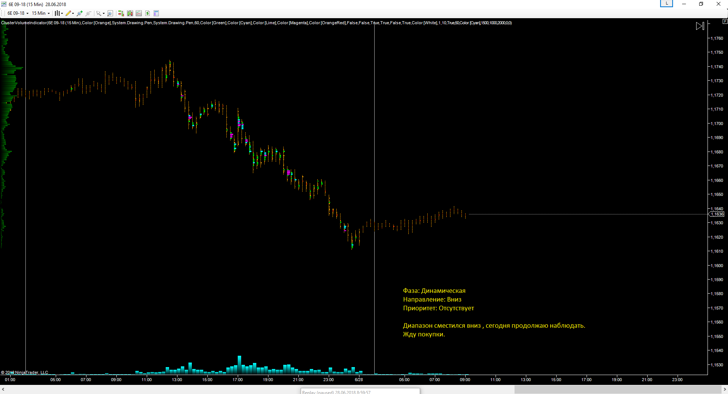Click the 'Приоритет: Отсутствует' annotation line

(x=438, y=308)
